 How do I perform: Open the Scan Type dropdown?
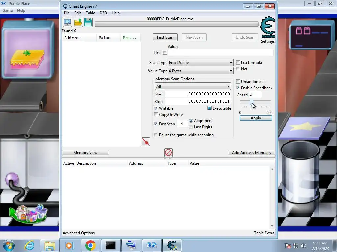[x=200, y=63]
